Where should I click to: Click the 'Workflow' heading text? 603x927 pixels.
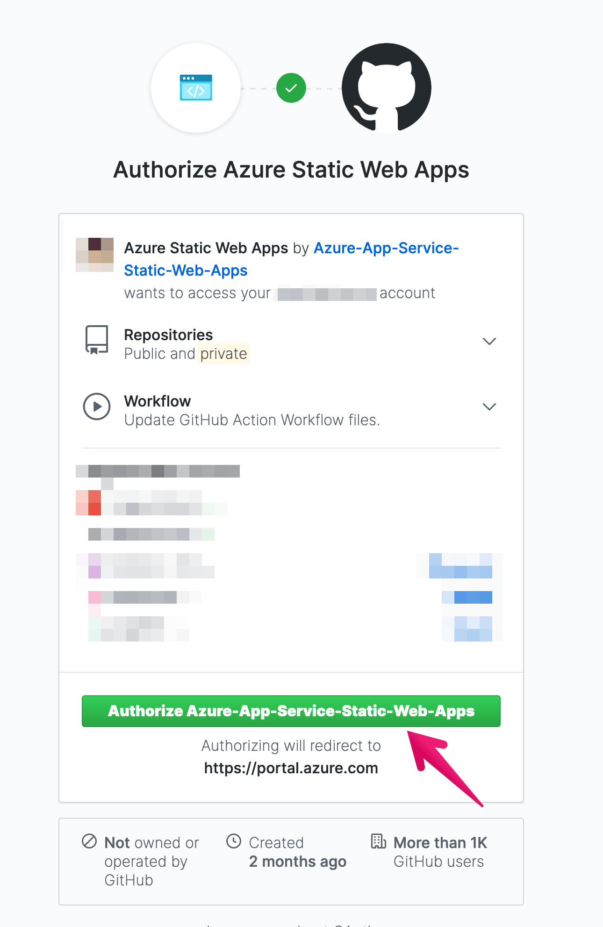pyautogui.click(x=158, y=401)
